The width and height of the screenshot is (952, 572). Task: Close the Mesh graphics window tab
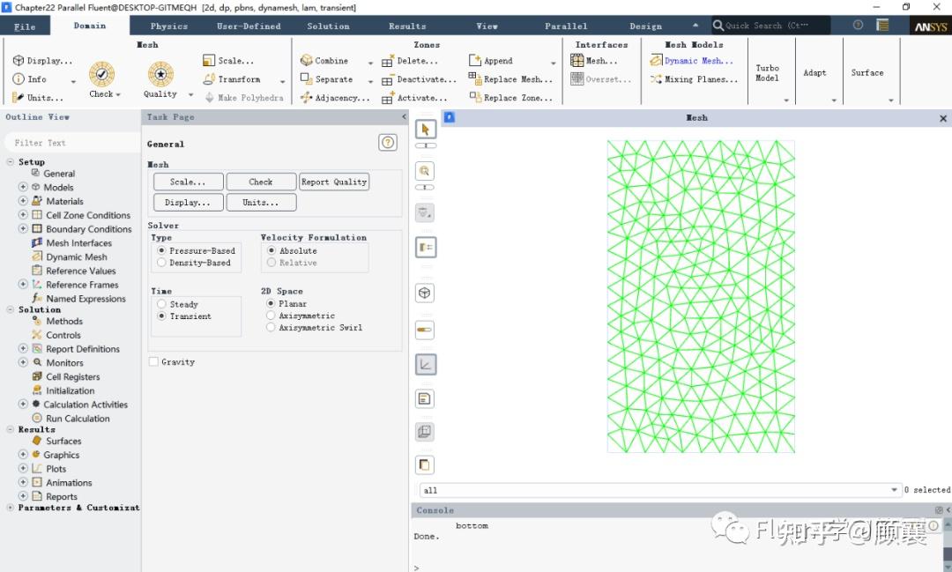pos(943,118)
